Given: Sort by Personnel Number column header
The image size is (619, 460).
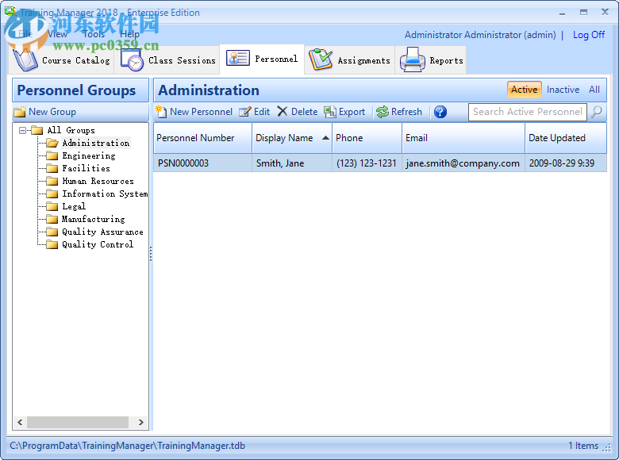Looking at the screenshot, I should [202, 138].
